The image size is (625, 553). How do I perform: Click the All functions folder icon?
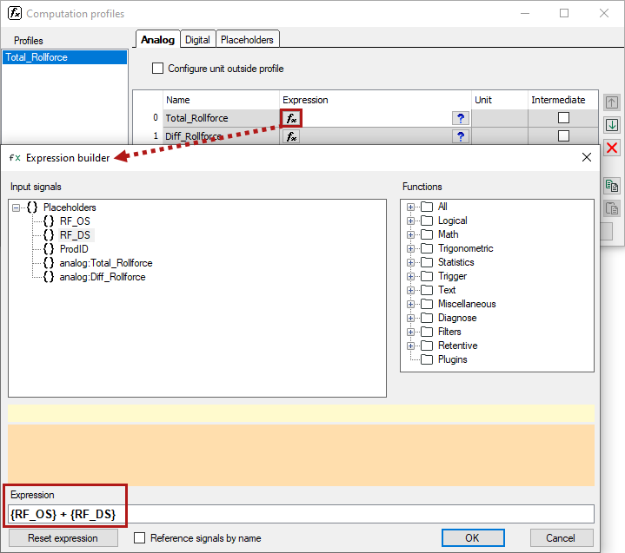427,207
